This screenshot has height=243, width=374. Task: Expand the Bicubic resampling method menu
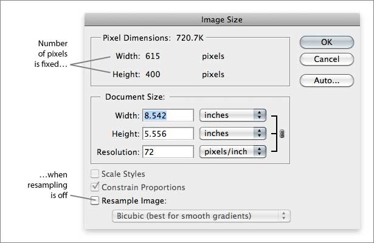201,216
